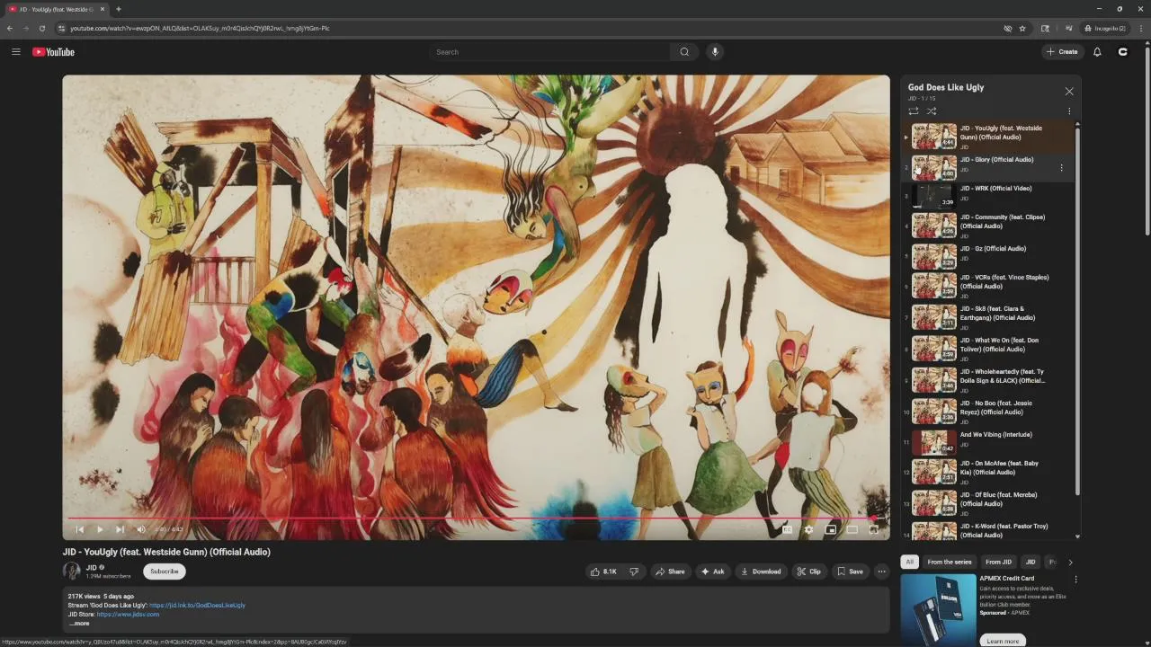Enter full screen mode
This screenshot has height=647, width=1151.
point(873,529)
